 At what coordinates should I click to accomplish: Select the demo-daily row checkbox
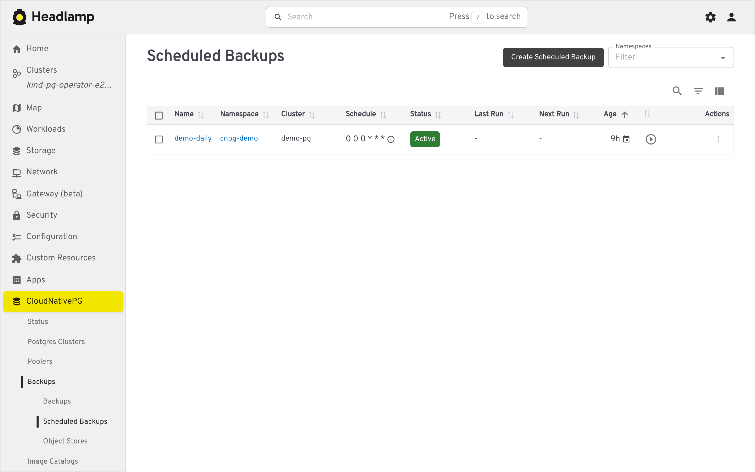[159, 139]
